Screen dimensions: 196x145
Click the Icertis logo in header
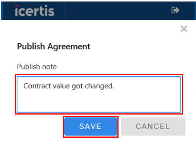[34, 10]
